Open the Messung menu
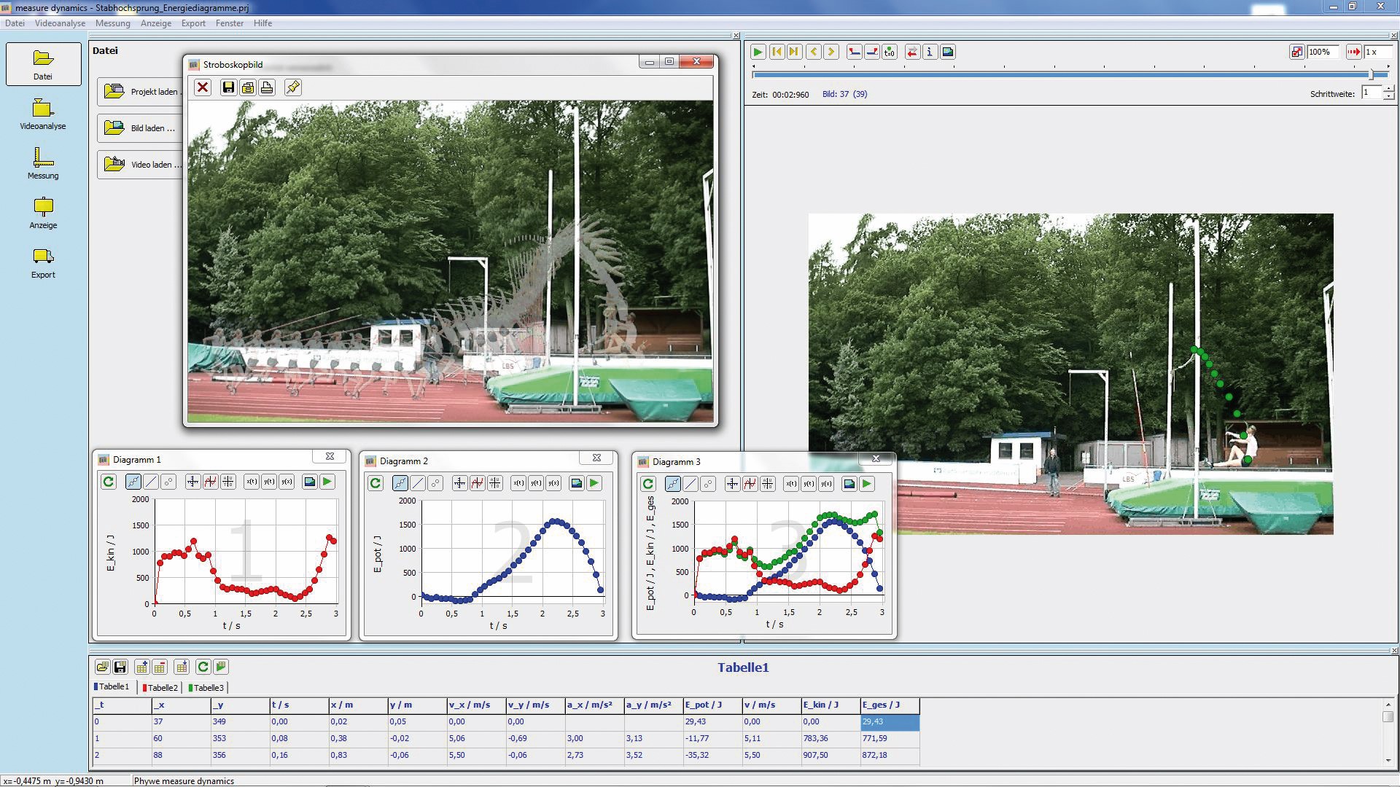This screenshot has width=1400, height=787. (113, 23)
